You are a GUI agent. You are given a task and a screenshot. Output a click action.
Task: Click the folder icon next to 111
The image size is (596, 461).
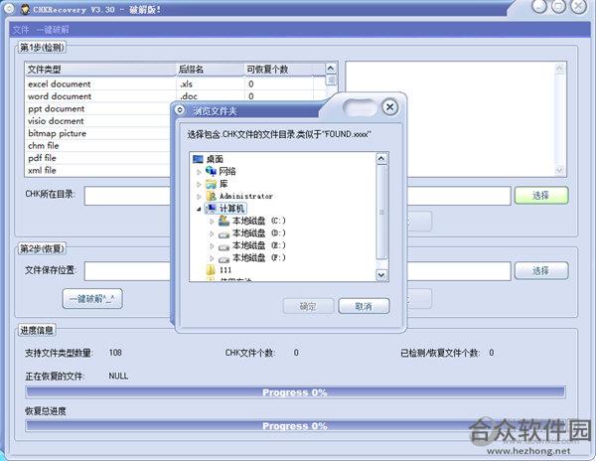pyautogui.click(x=211, y=270)
